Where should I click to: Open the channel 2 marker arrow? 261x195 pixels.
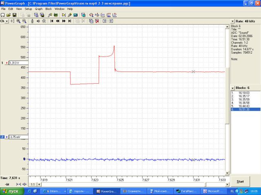[x=7, y=137]
